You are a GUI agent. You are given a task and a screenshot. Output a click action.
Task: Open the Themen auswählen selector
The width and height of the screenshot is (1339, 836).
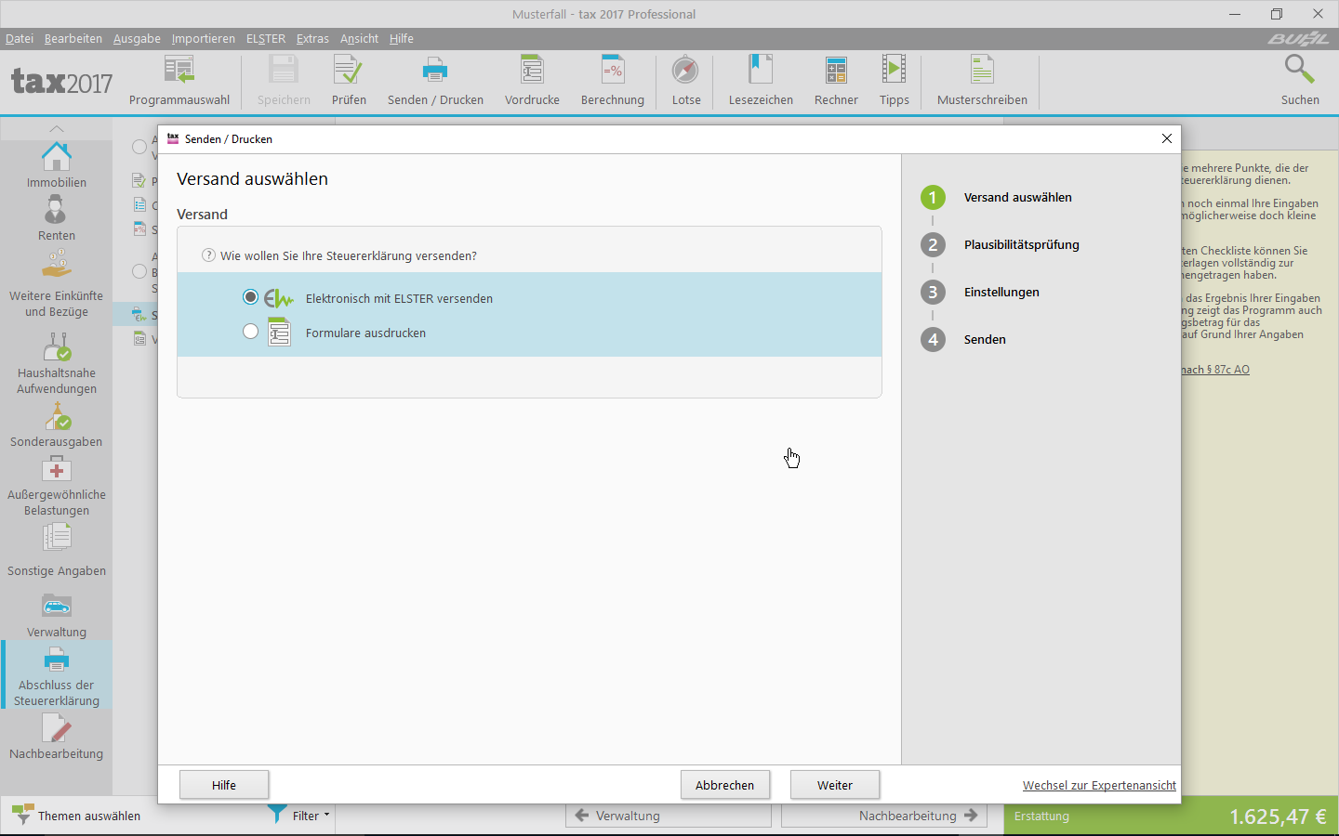tap(76, 816)
